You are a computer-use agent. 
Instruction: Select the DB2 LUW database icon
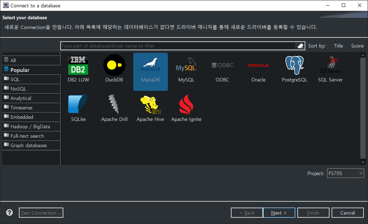(78, 65)
